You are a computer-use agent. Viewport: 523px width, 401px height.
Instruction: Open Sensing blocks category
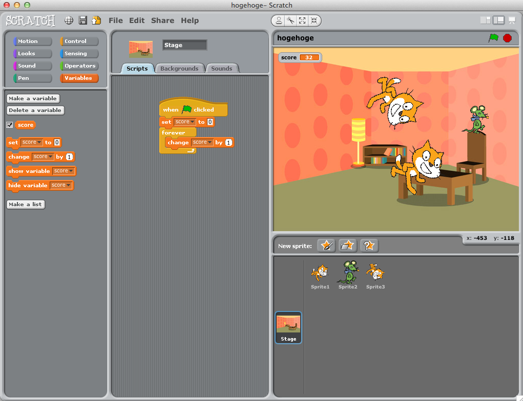coord(79,54)
